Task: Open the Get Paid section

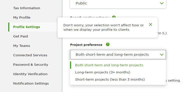Action: (21, 36)
